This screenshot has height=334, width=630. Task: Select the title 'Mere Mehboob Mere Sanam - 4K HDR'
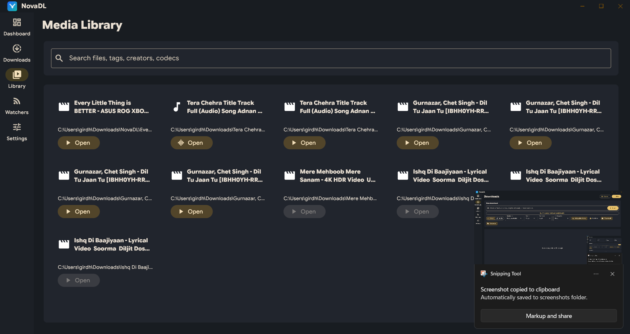click(338, 176)
